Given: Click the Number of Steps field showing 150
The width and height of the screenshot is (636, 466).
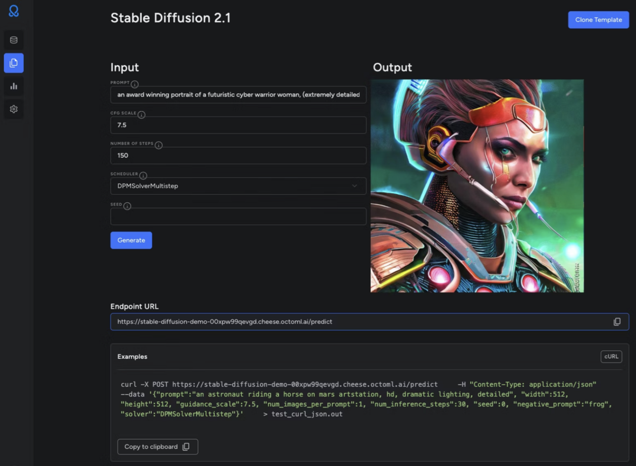Looking at the screenshot, I should 238,155.
